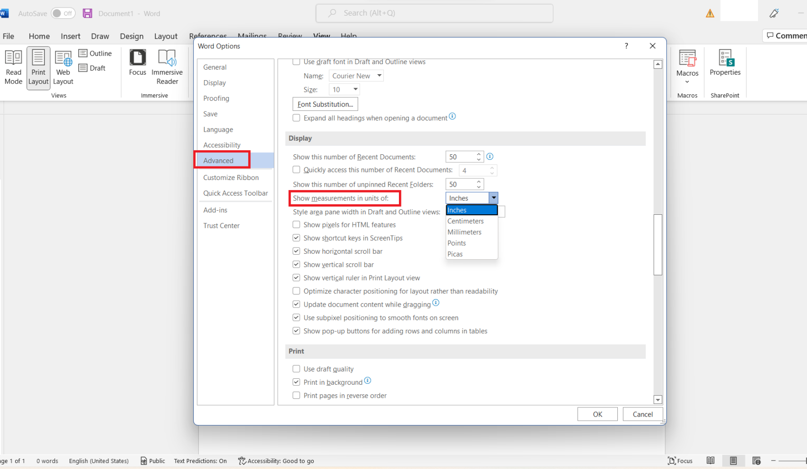807x469 pixels.
Task: Select Read Mode icon in status bar
Action: (x=711, y=460)
